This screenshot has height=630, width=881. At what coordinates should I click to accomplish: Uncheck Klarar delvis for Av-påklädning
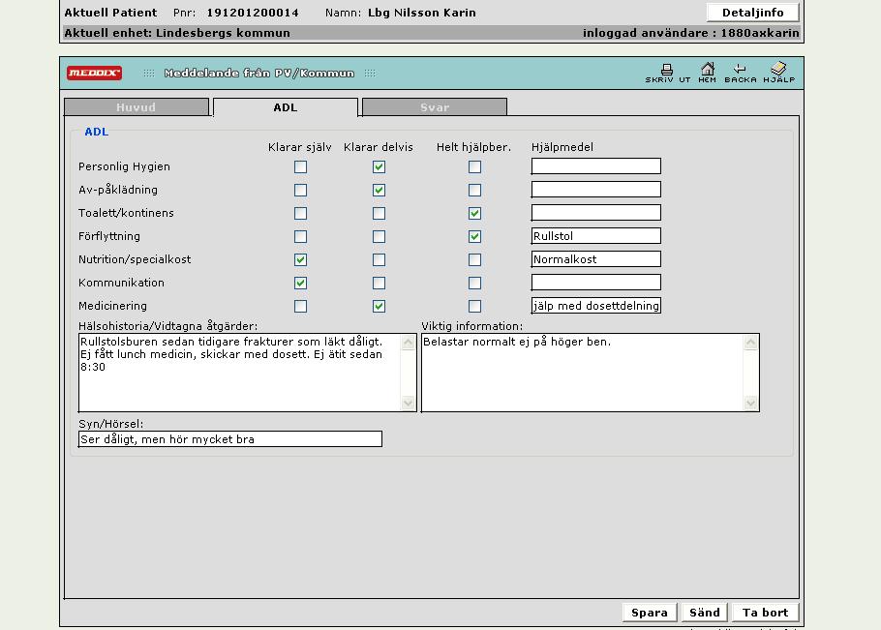coord(379,191)
